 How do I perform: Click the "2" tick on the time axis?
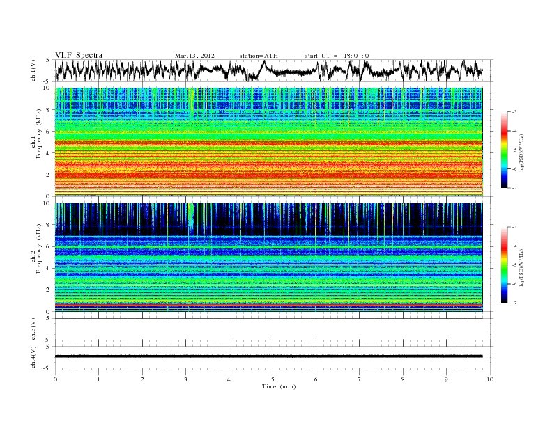(142, 379)
